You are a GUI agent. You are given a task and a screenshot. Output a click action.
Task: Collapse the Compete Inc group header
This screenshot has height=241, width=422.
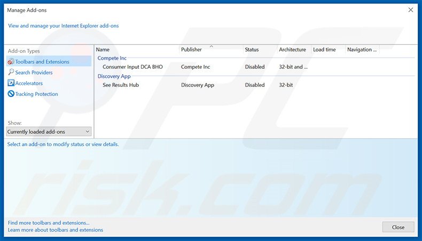point(112,58)
